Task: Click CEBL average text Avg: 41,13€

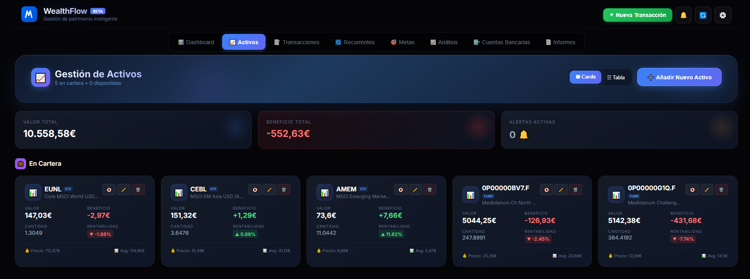Action: tap(277, 251)
